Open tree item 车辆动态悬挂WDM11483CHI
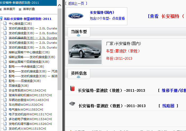 tap(29, 100)
